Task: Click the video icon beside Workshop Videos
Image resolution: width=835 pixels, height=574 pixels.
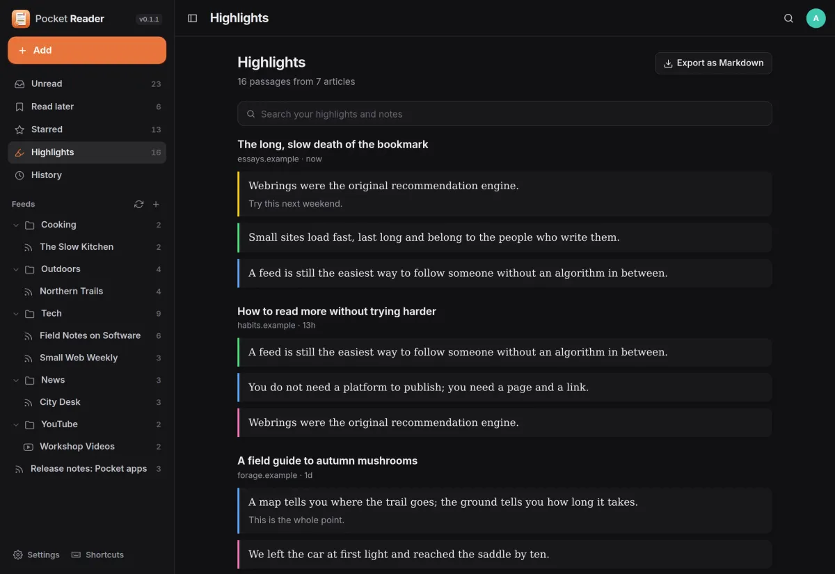Action: (x=29, y=447)
